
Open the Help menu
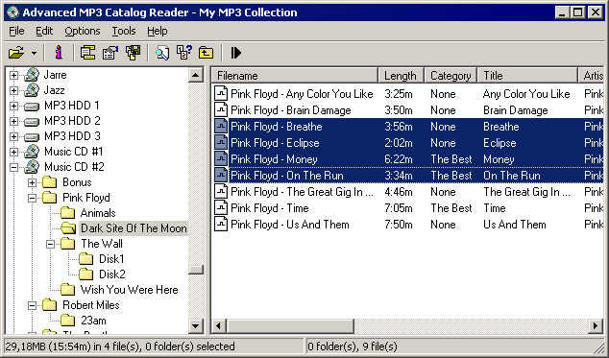coord(158,31)
